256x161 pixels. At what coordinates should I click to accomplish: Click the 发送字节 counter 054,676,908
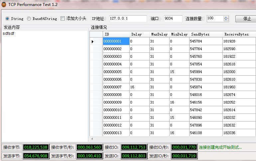(x=36, y=156)
